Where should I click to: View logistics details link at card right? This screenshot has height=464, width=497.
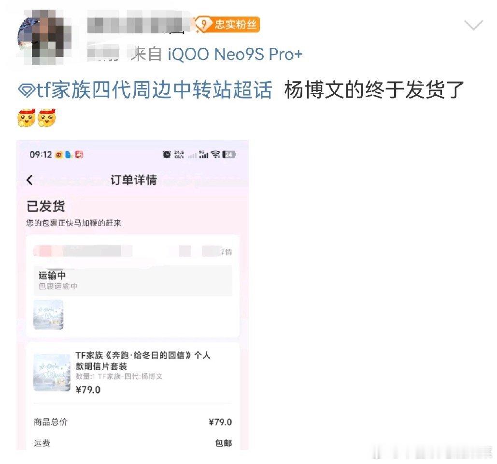(226, 252)
